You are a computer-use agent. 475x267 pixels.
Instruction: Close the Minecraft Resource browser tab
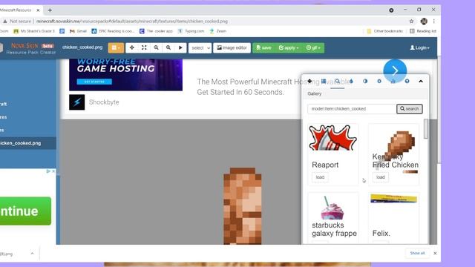pyautogui.click(x=38, y=10)
